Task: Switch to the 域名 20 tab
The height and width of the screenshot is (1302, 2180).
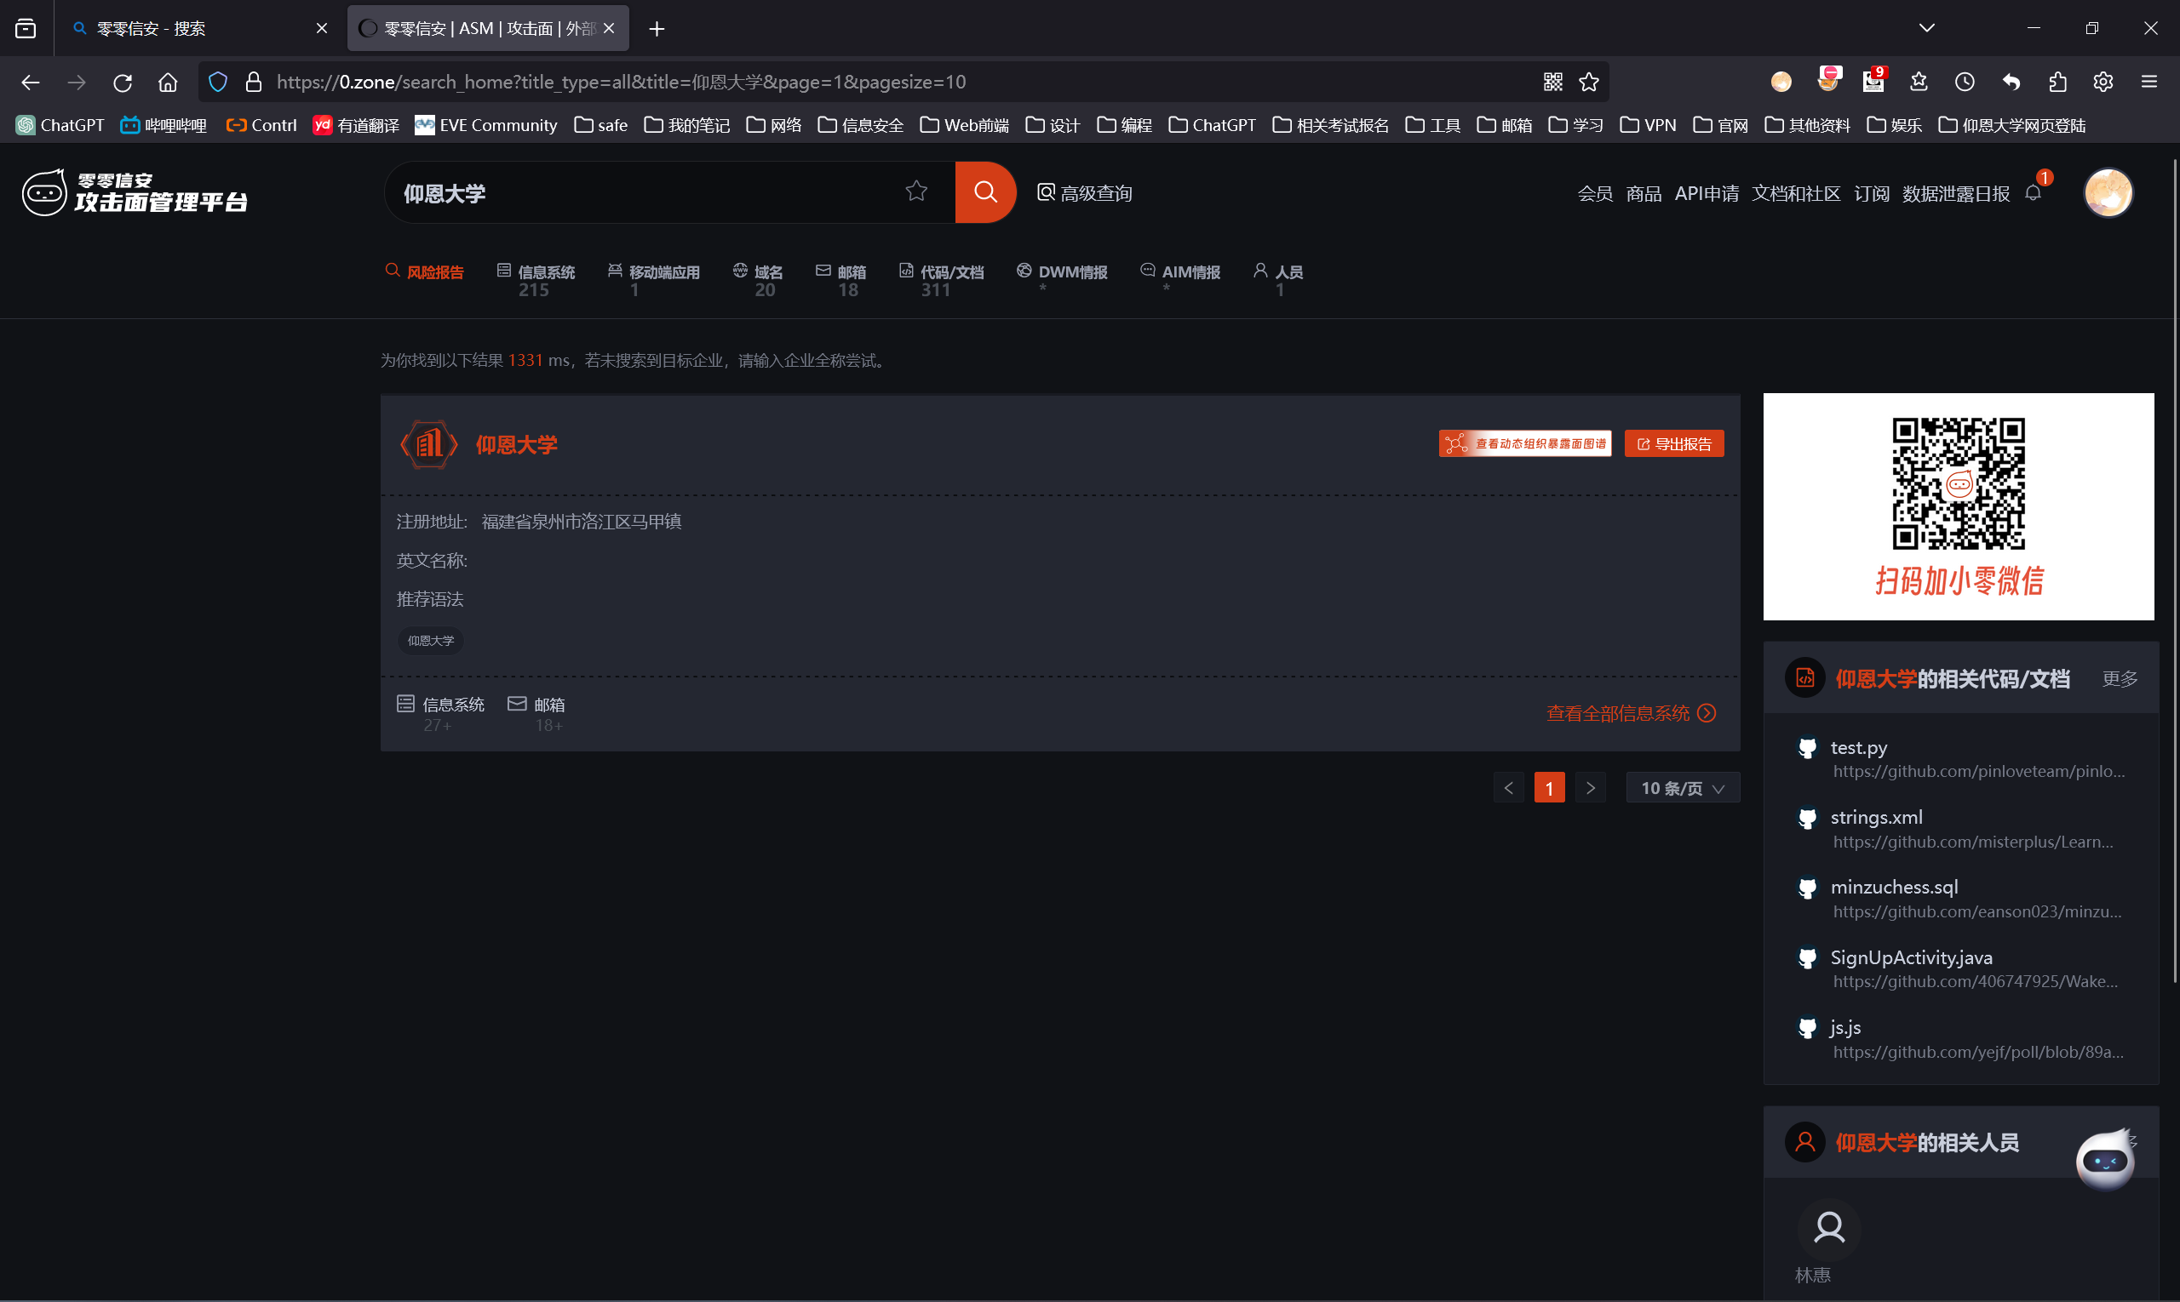Action: click(758, 280)
